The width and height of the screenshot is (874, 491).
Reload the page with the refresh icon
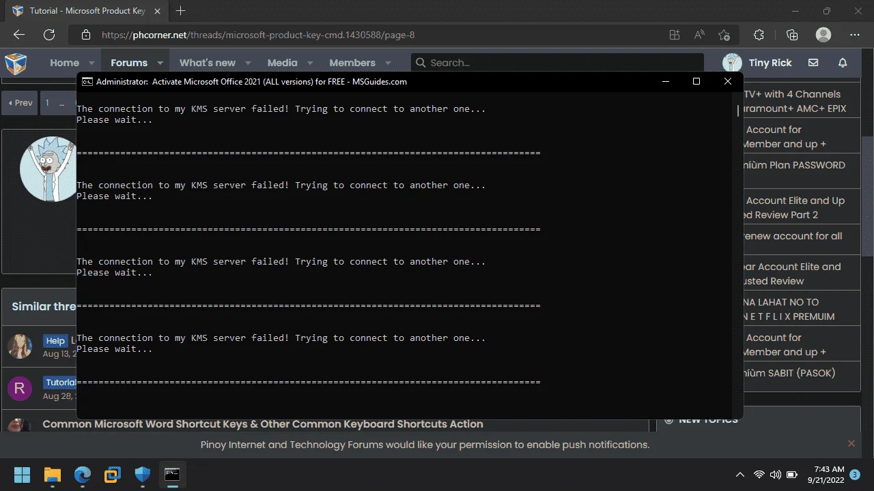pyautogui.click(x=49, y=35)
